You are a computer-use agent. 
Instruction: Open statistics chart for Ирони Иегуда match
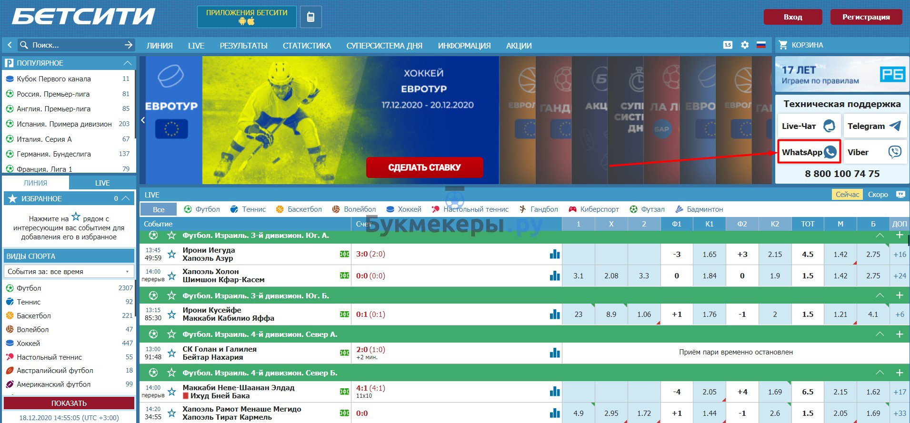point(554,255)
